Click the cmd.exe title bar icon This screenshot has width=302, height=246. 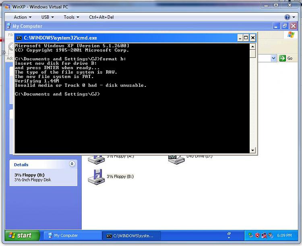19,38
